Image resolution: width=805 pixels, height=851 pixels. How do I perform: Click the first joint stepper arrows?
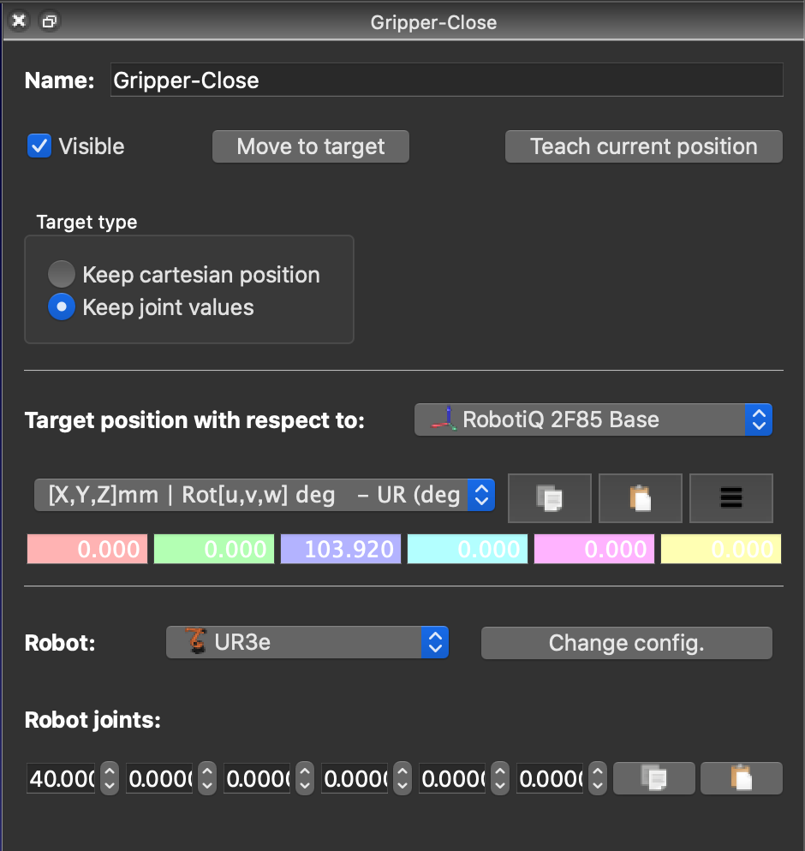[110, 778]
